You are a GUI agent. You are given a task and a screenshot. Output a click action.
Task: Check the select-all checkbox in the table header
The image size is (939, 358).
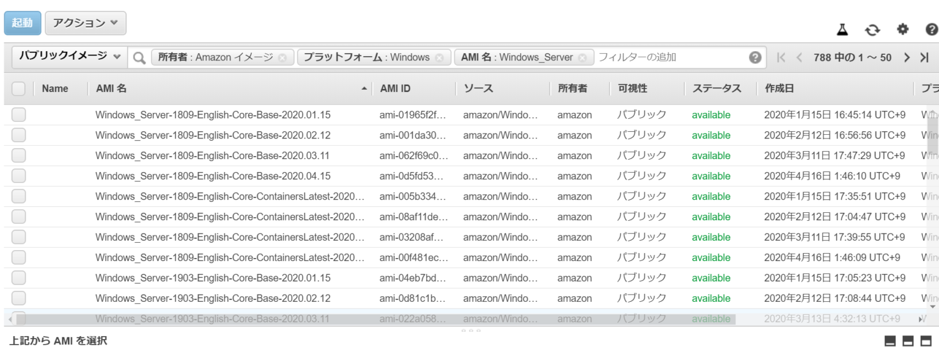pos(20,88)
